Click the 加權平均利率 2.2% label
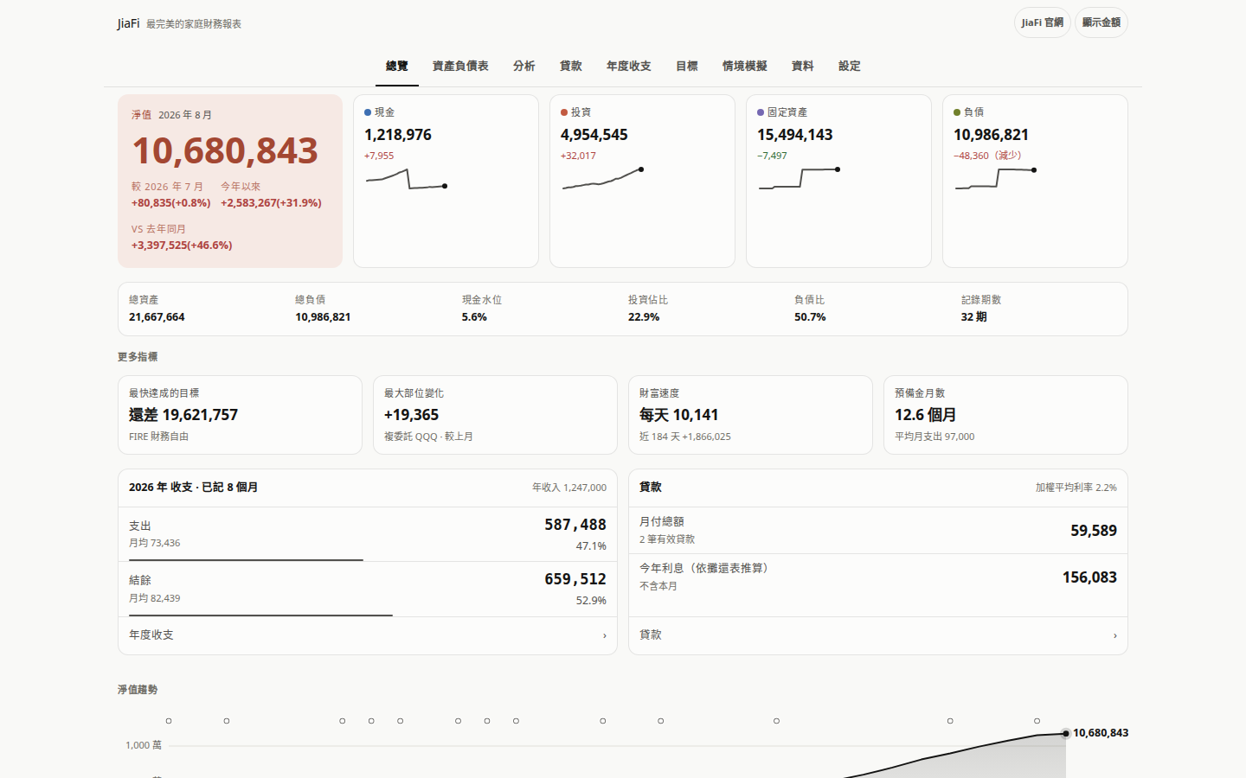The width and height of the screenshot is (1246, 778). coord(1076,488)
